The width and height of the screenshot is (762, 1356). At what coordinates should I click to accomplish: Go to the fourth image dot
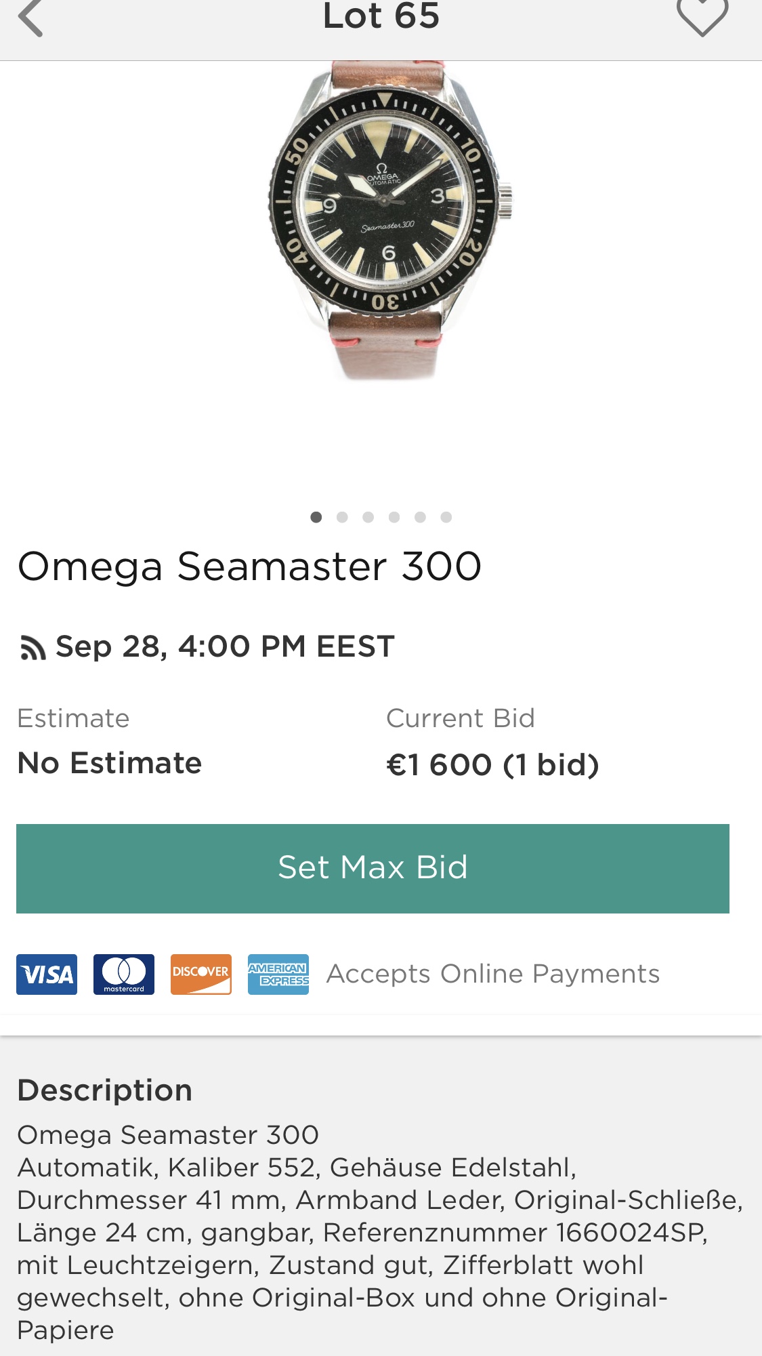pos(394,517)
